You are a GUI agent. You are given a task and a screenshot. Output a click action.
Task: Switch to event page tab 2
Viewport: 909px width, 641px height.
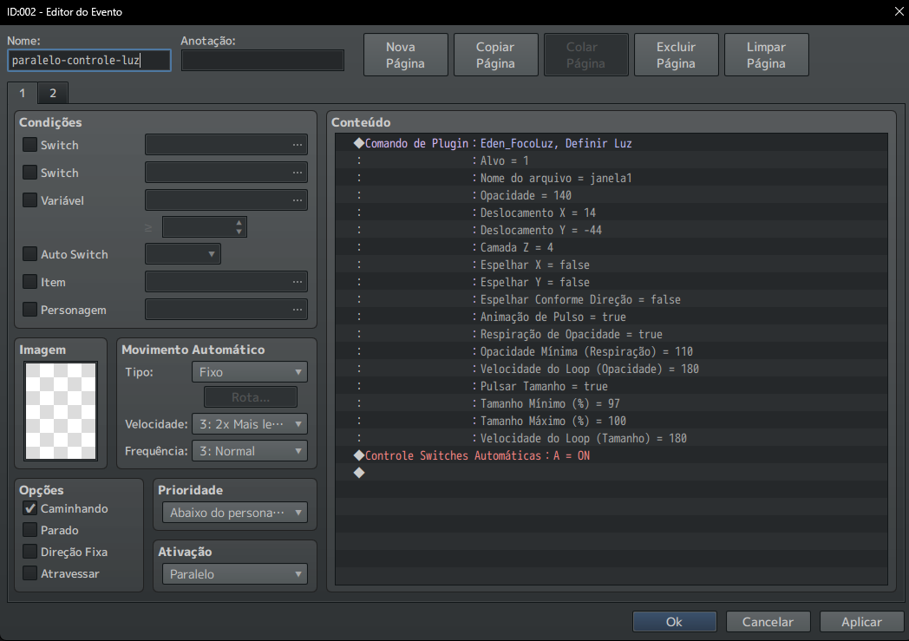coord(53,93)
